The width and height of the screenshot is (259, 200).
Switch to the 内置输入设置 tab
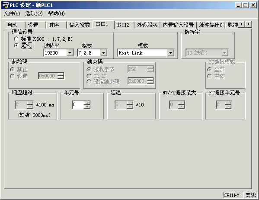click(178, 25)
